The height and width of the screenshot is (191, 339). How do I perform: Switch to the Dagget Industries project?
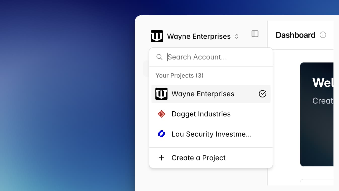201,114
